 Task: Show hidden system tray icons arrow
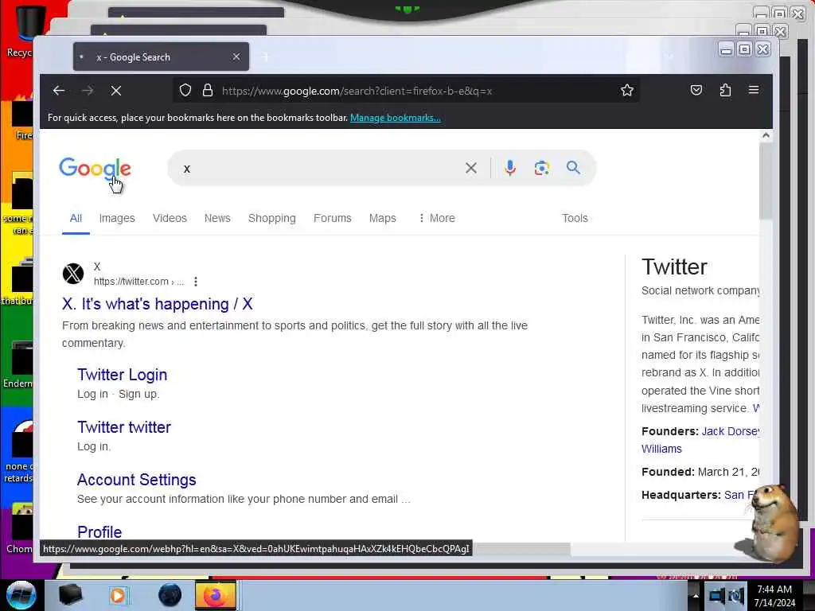coord(696,595)
